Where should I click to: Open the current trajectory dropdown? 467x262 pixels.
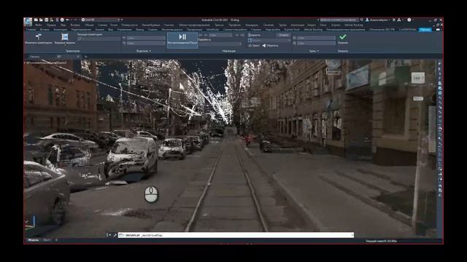(x=99, y=39)
